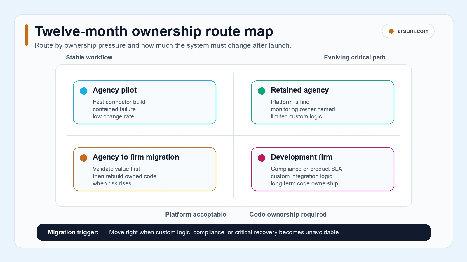
Task: Click the Code ownership required label
Action: coord(288,215)
